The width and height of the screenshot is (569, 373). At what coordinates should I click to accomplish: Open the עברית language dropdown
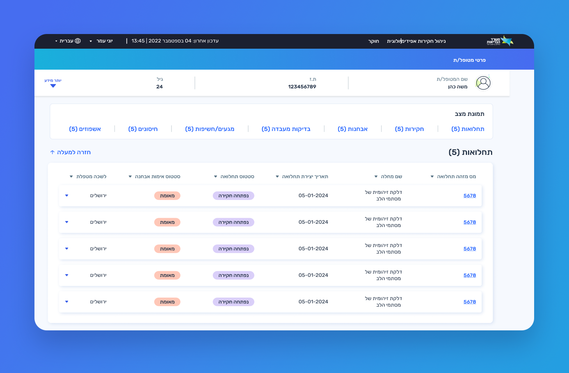click(x=68, y=41)
